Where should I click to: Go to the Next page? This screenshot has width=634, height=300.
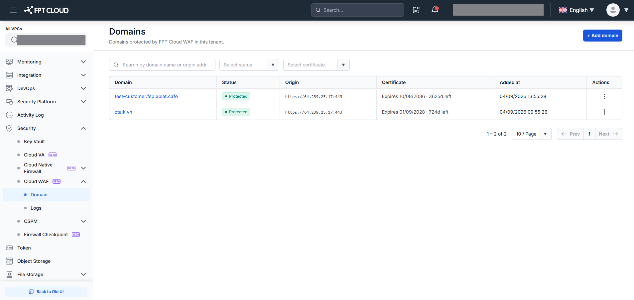[x=608, y=134]
